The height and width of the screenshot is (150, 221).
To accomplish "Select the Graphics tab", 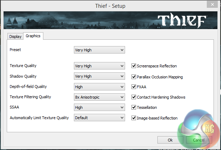I will [x=33, y=36].
